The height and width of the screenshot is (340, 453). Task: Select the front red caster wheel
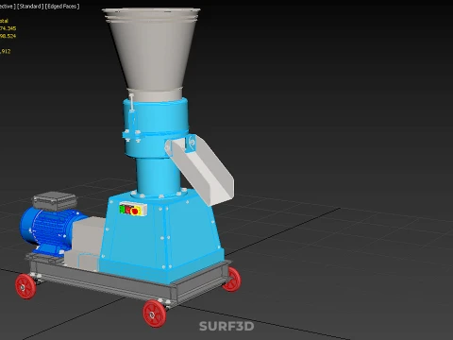point(155,314)
